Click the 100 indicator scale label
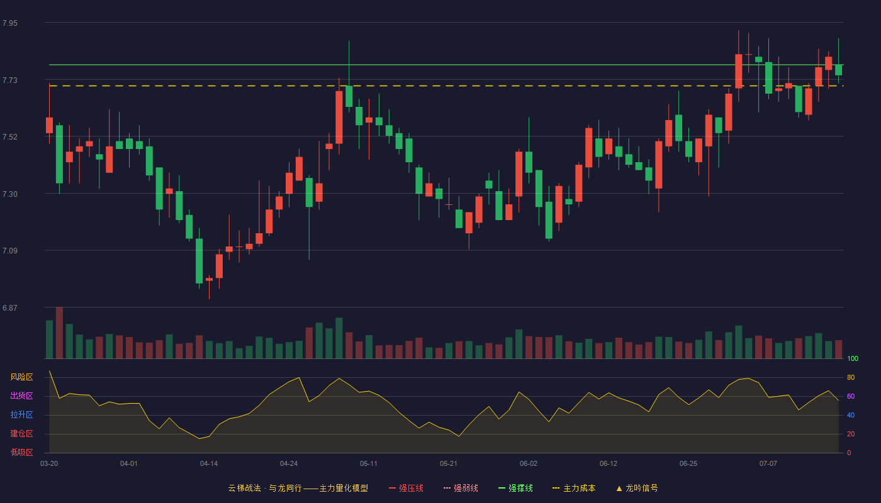 click(853, 358)
